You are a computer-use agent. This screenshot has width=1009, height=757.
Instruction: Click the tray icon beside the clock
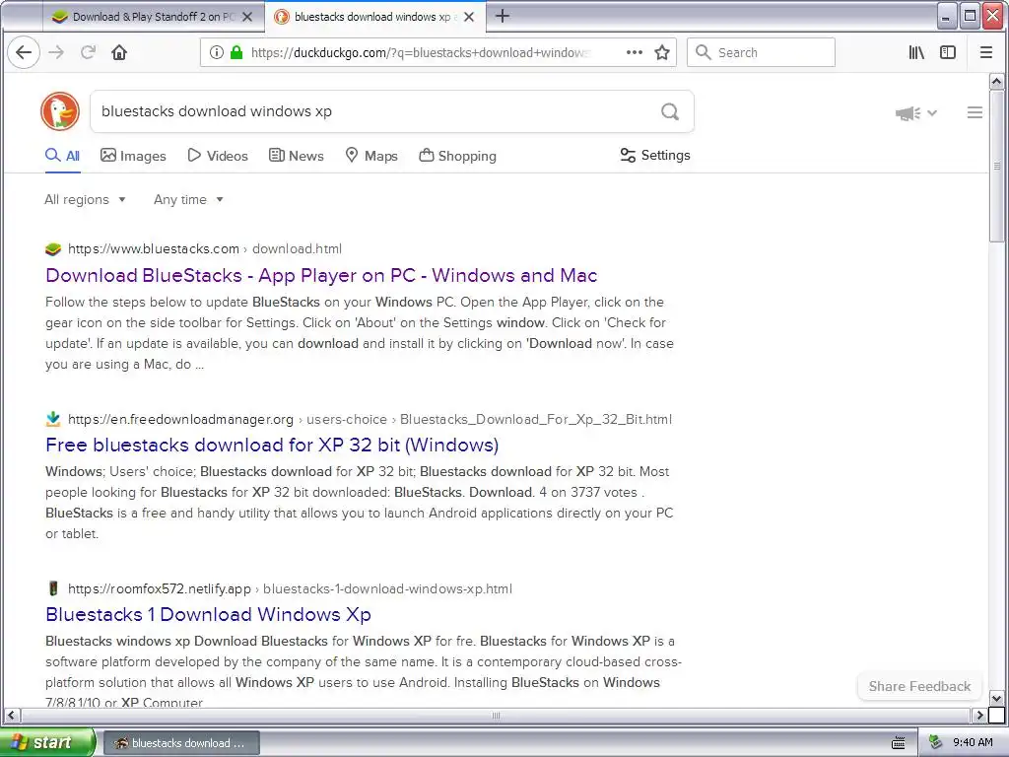(x=936, y=742)
